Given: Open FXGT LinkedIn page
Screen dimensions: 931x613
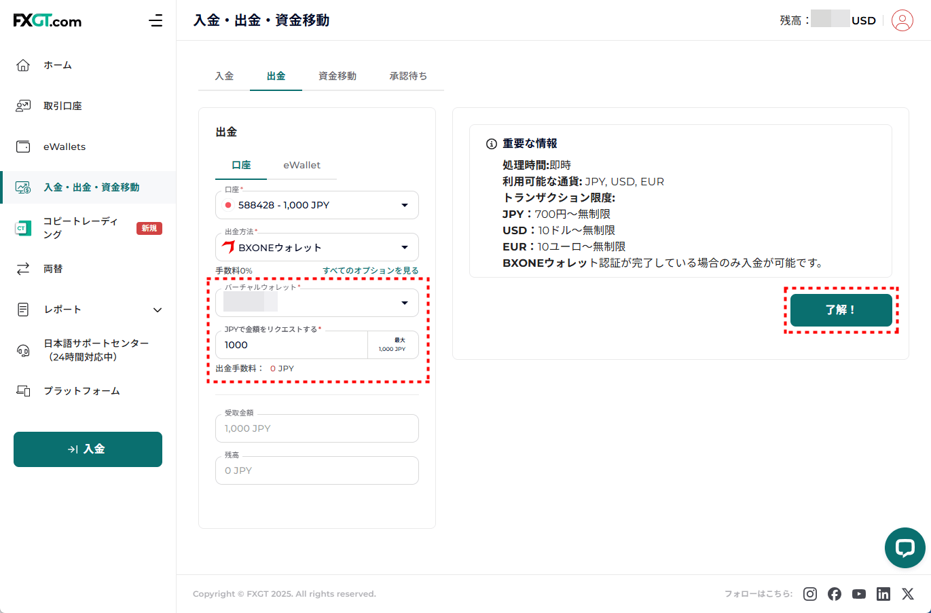Looking at the screenshot, I should click(883, 594).
